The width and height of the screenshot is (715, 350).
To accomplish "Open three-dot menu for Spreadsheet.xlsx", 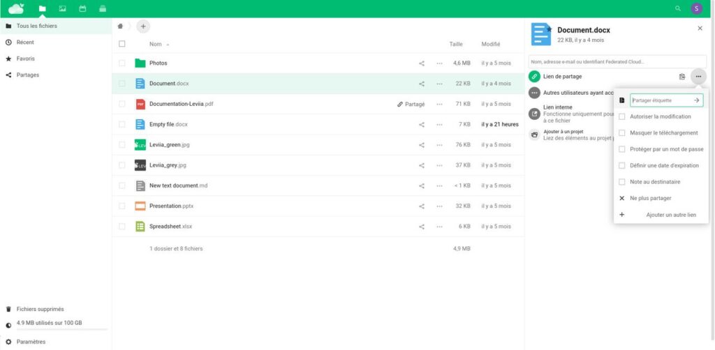I will pos(439,227).
